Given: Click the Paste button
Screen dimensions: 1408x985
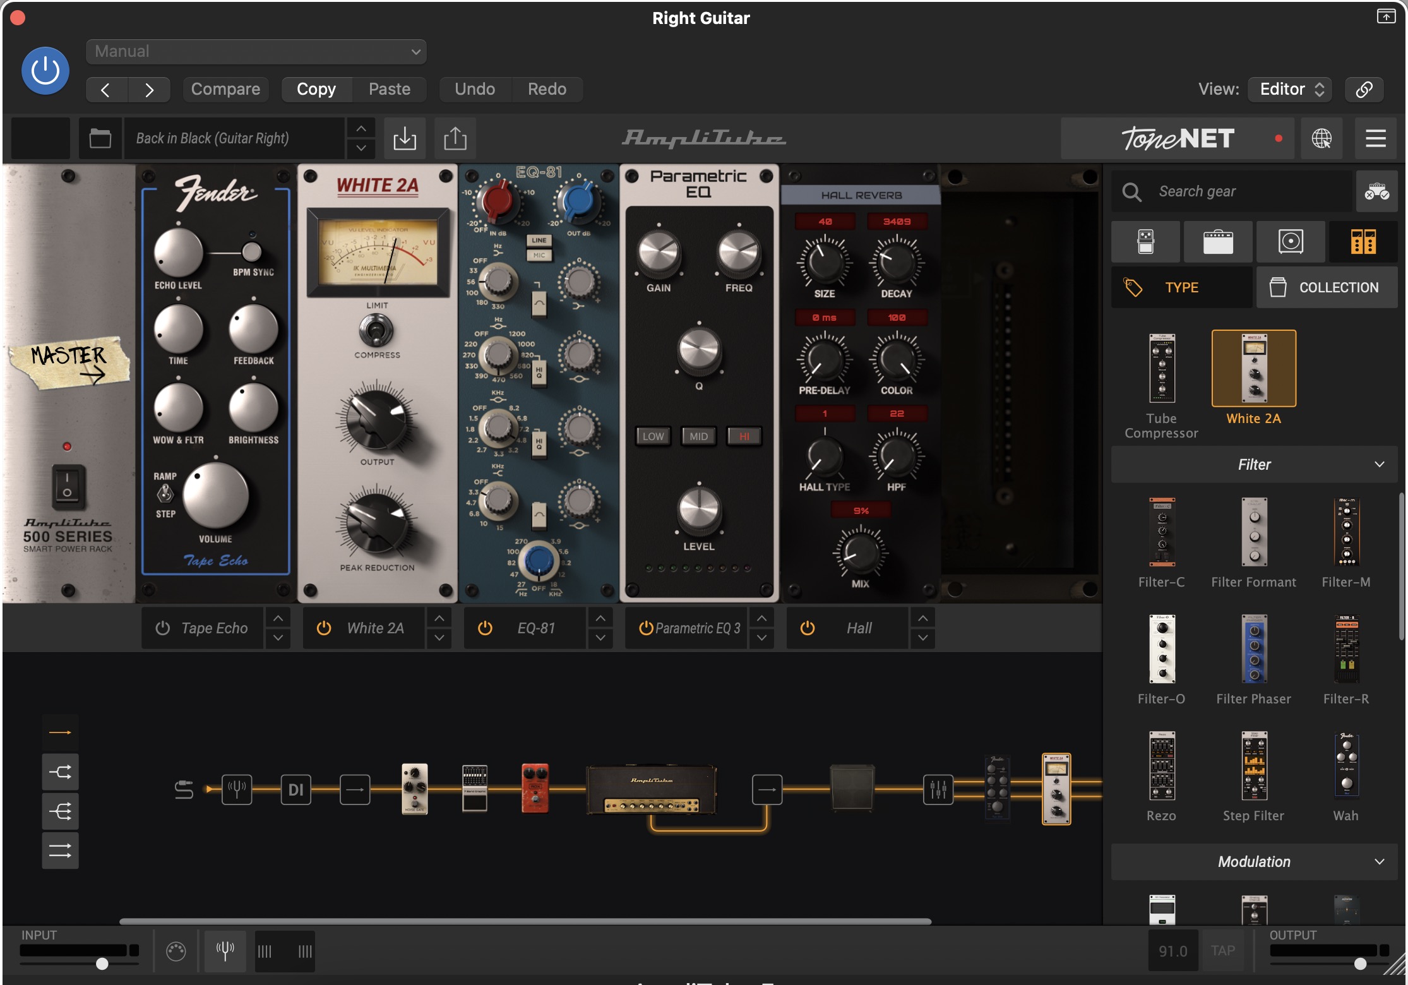Looking at the screenshot, I should [390, 90].
